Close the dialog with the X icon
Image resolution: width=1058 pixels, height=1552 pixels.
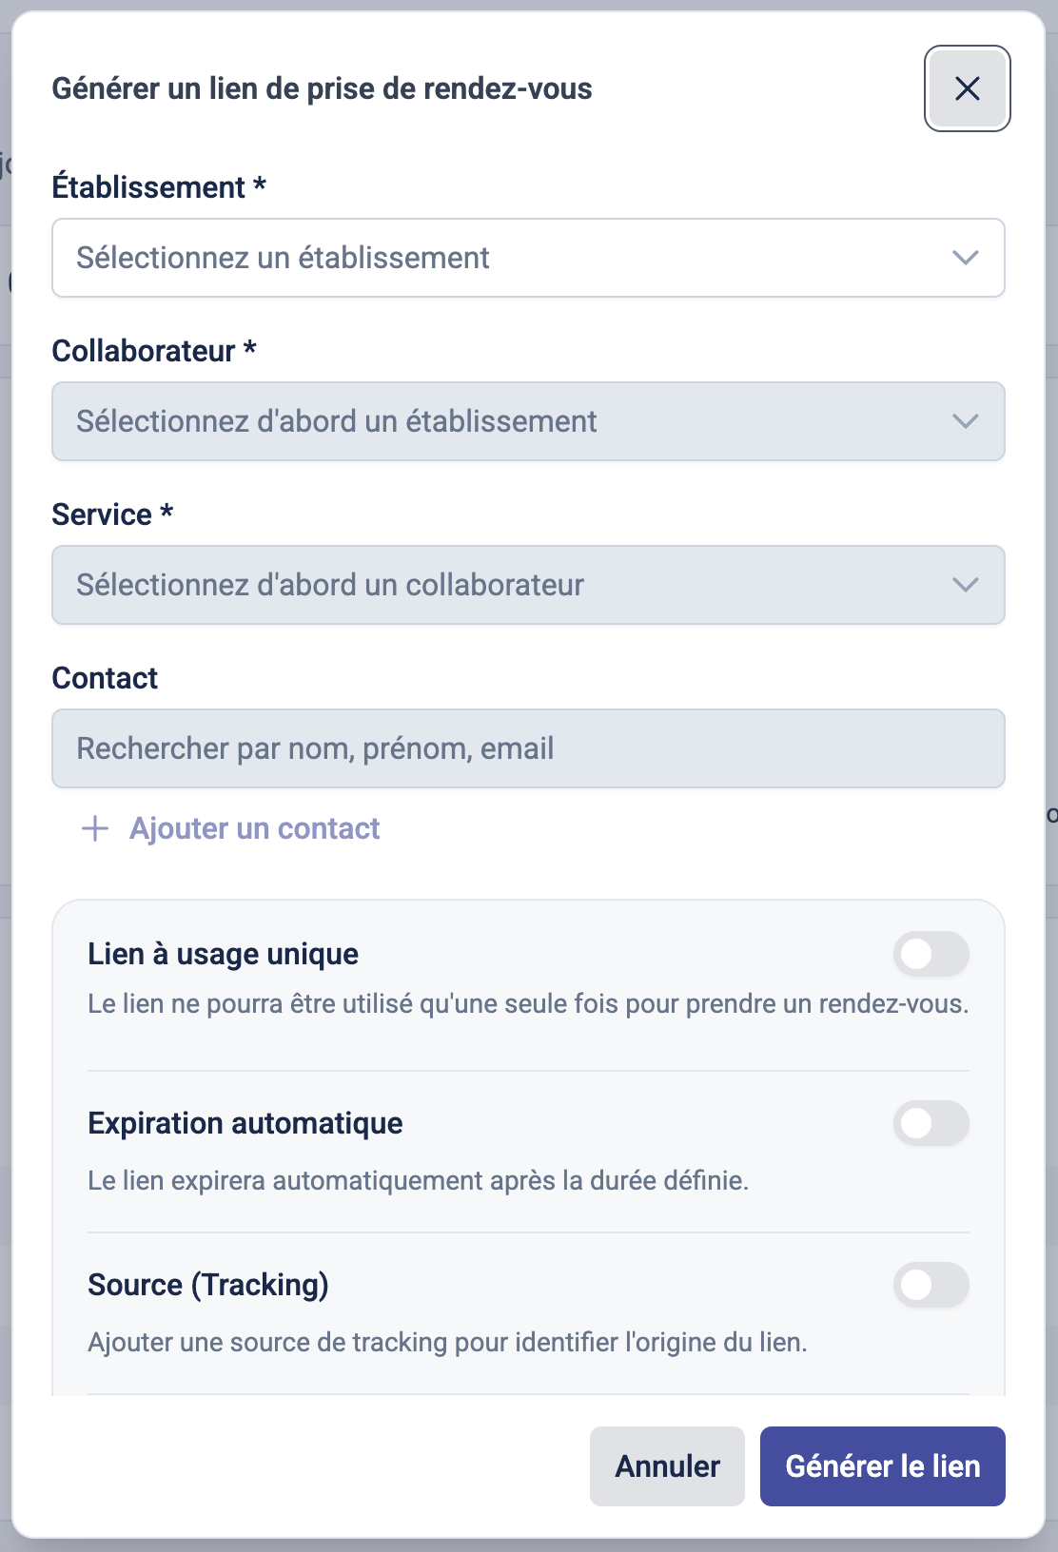click(x=967, y=88)
